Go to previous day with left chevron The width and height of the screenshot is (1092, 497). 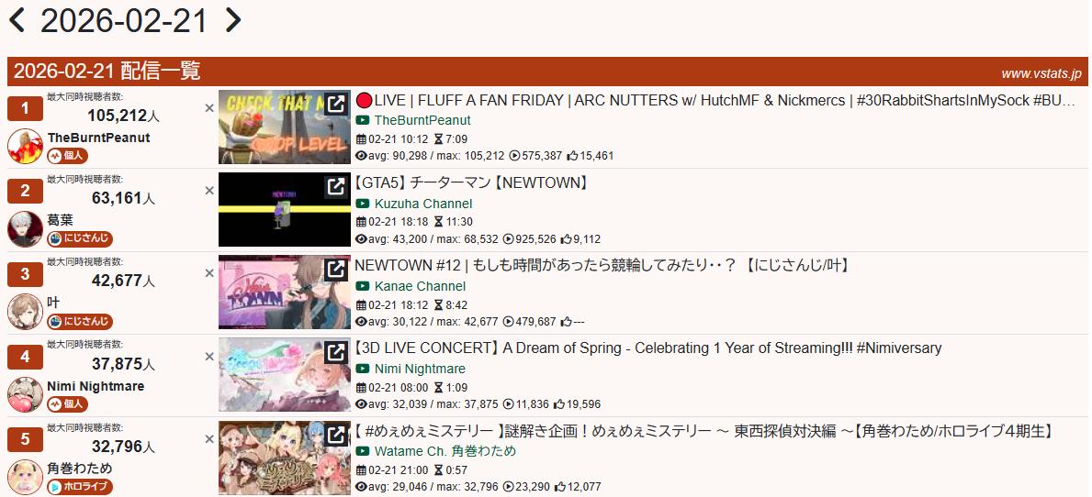(17, 19)
